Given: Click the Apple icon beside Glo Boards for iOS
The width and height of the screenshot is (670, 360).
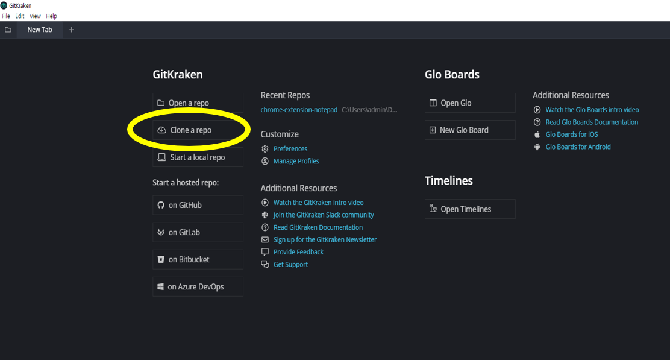Looking at the screenshot, I should [x=537, y=134].
